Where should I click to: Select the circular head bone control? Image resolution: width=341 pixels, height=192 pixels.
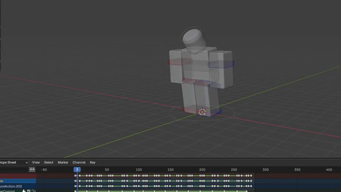pos(191,35)
